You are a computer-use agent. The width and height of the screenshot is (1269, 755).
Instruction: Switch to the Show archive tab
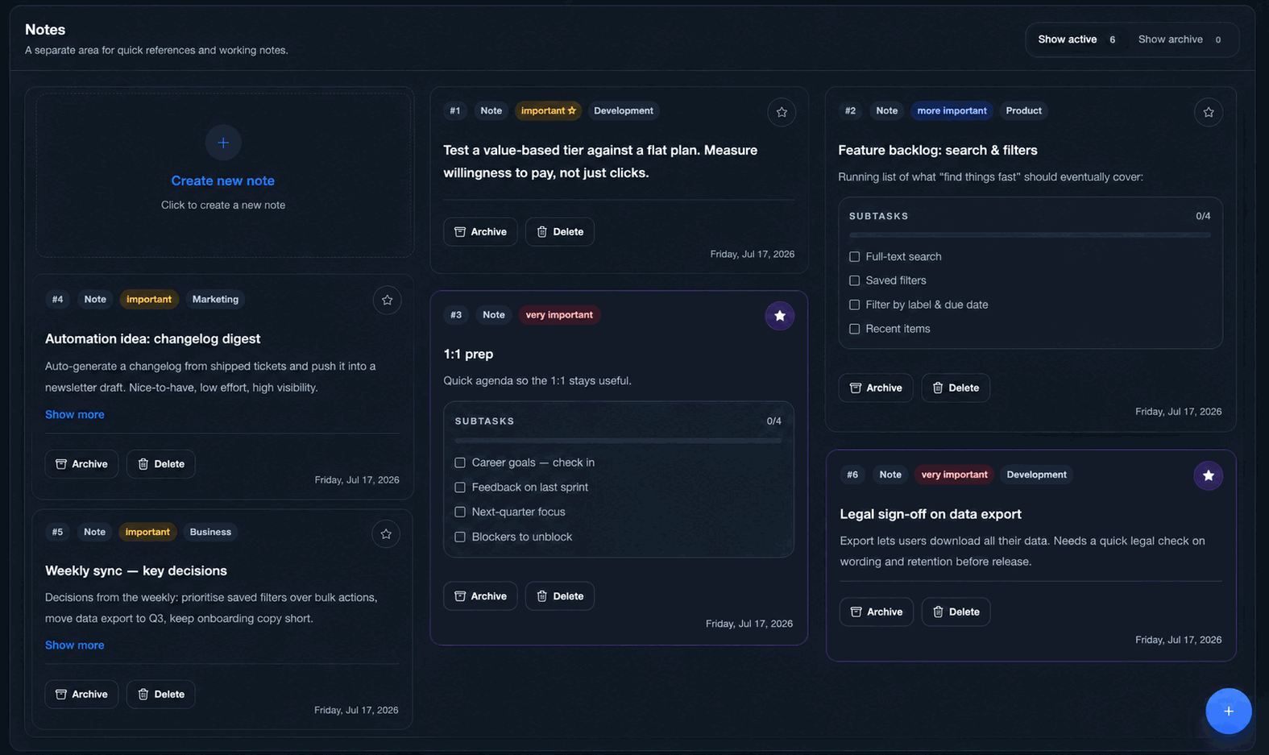tap(1180, 39)
